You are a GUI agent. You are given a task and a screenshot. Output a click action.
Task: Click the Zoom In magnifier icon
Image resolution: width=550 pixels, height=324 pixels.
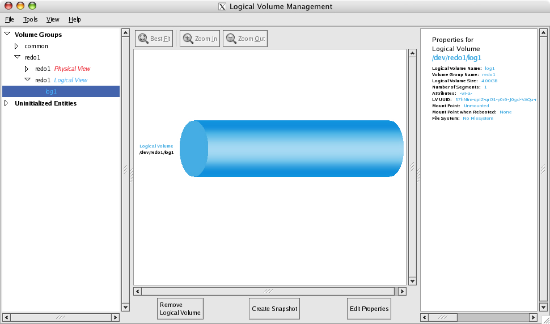pos(188,39)
